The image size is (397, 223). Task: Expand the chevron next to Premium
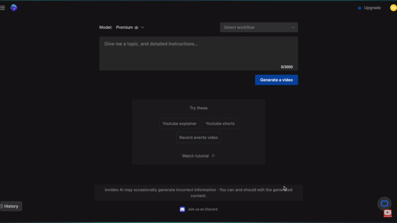[142, 27]
